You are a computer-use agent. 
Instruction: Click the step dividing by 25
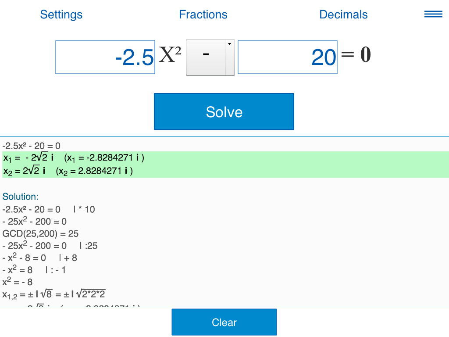pos(50,245)
